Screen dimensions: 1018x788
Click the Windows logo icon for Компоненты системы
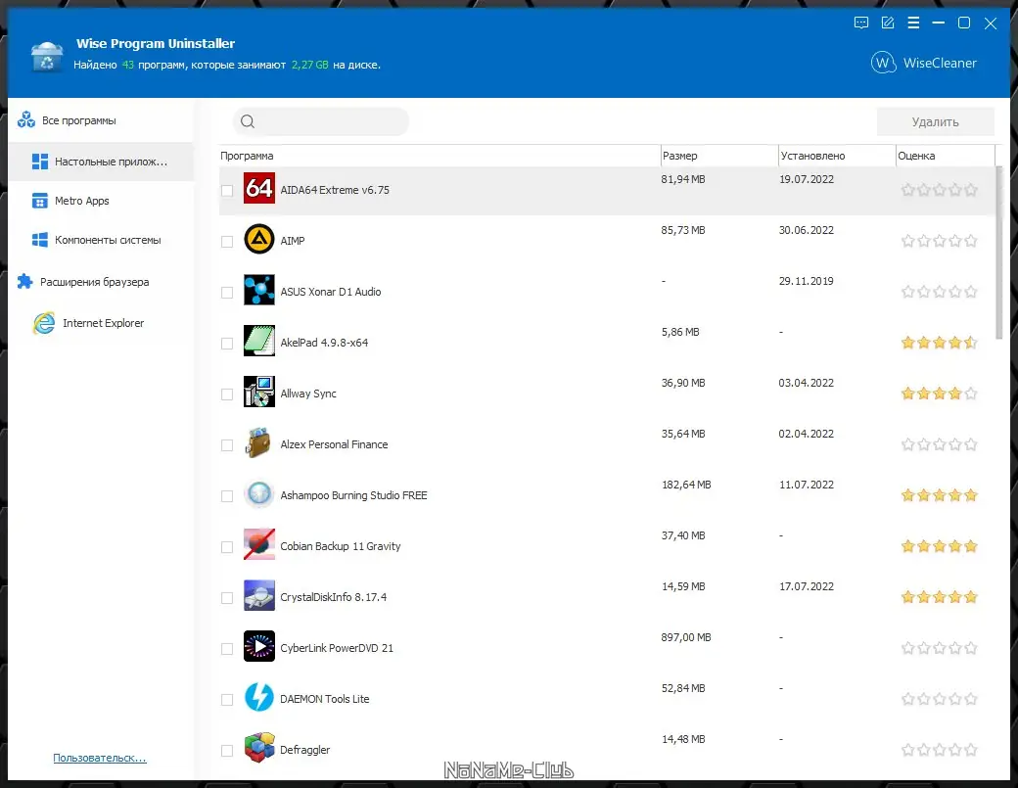click(39, 240)
